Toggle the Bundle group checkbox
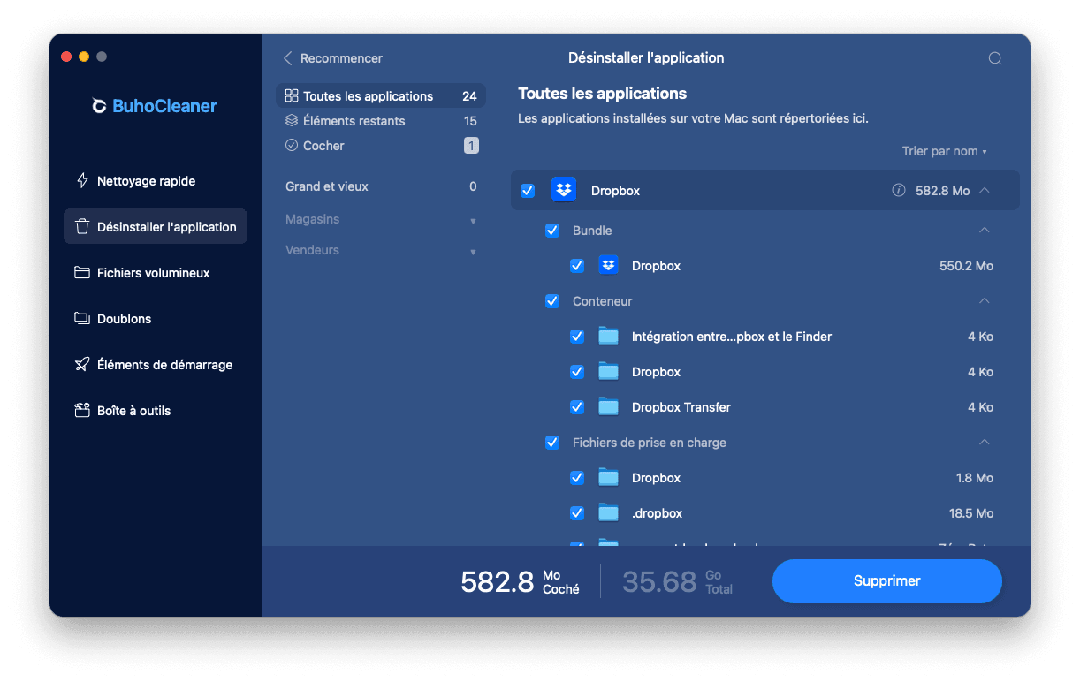Screen dimensions: 1080x682 (552, 230)
